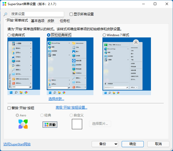The height and width of the screenshot is (151, 173).
Task: Expand the 备份 dropdown arrow
Action: tap(116, 144)
